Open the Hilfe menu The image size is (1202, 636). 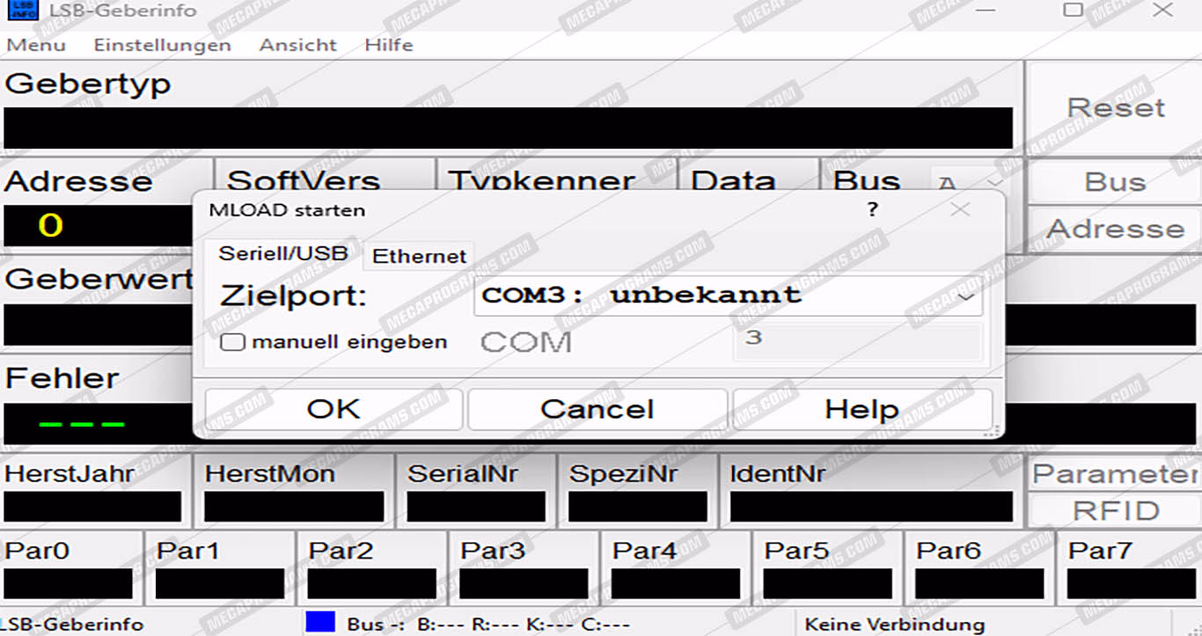click(388, 45)
